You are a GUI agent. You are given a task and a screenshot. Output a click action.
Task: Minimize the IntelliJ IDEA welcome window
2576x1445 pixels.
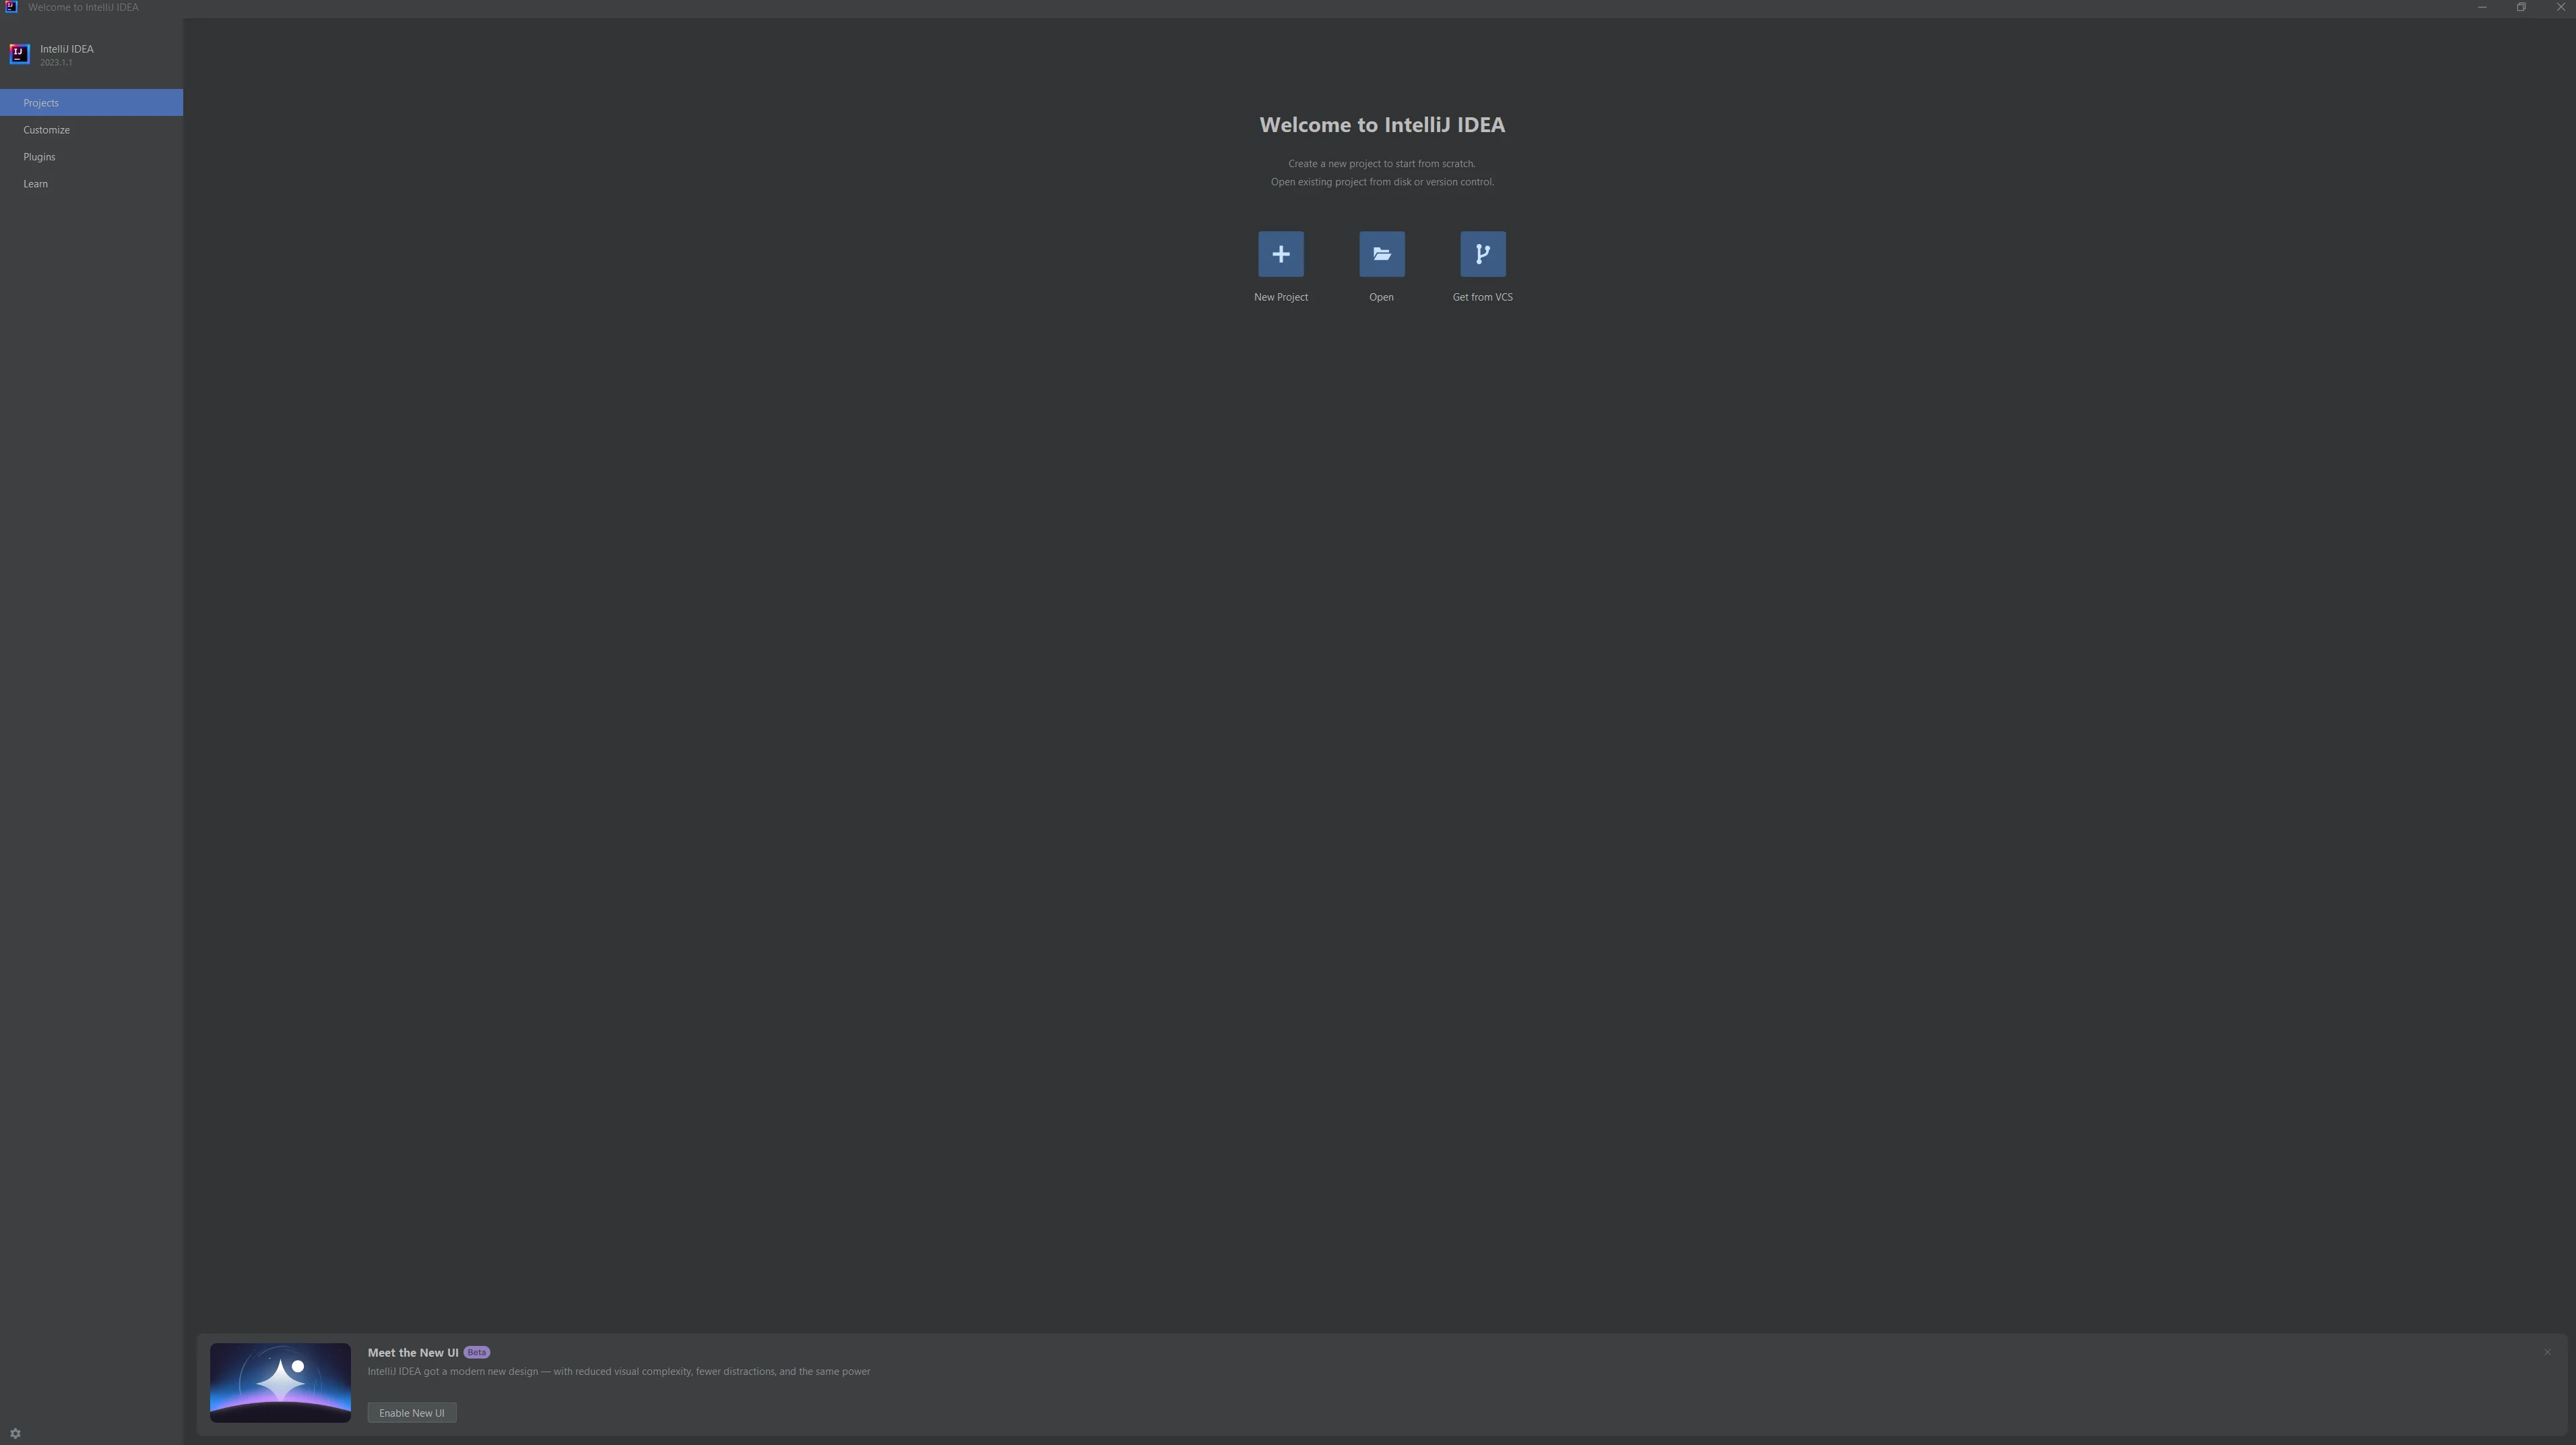pos(2481,7)
